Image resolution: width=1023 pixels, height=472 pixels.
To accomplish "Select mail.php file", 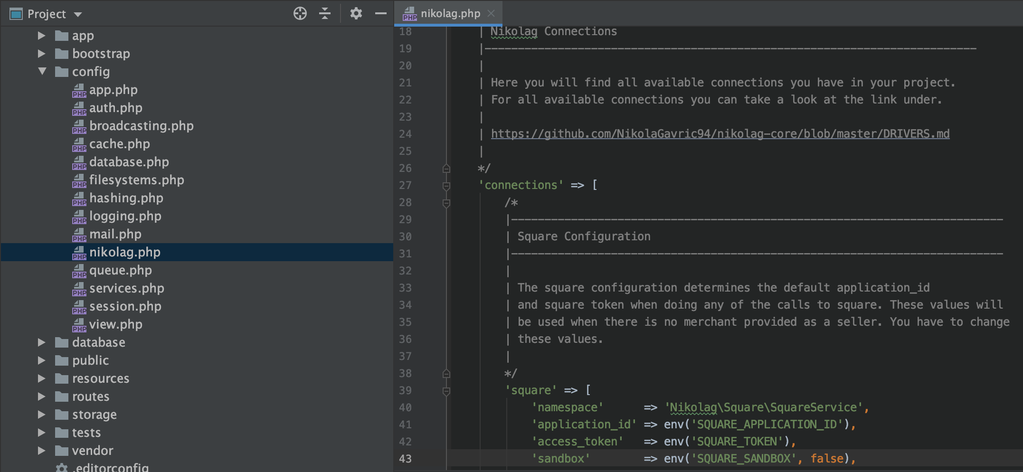I will coord(115,234).
